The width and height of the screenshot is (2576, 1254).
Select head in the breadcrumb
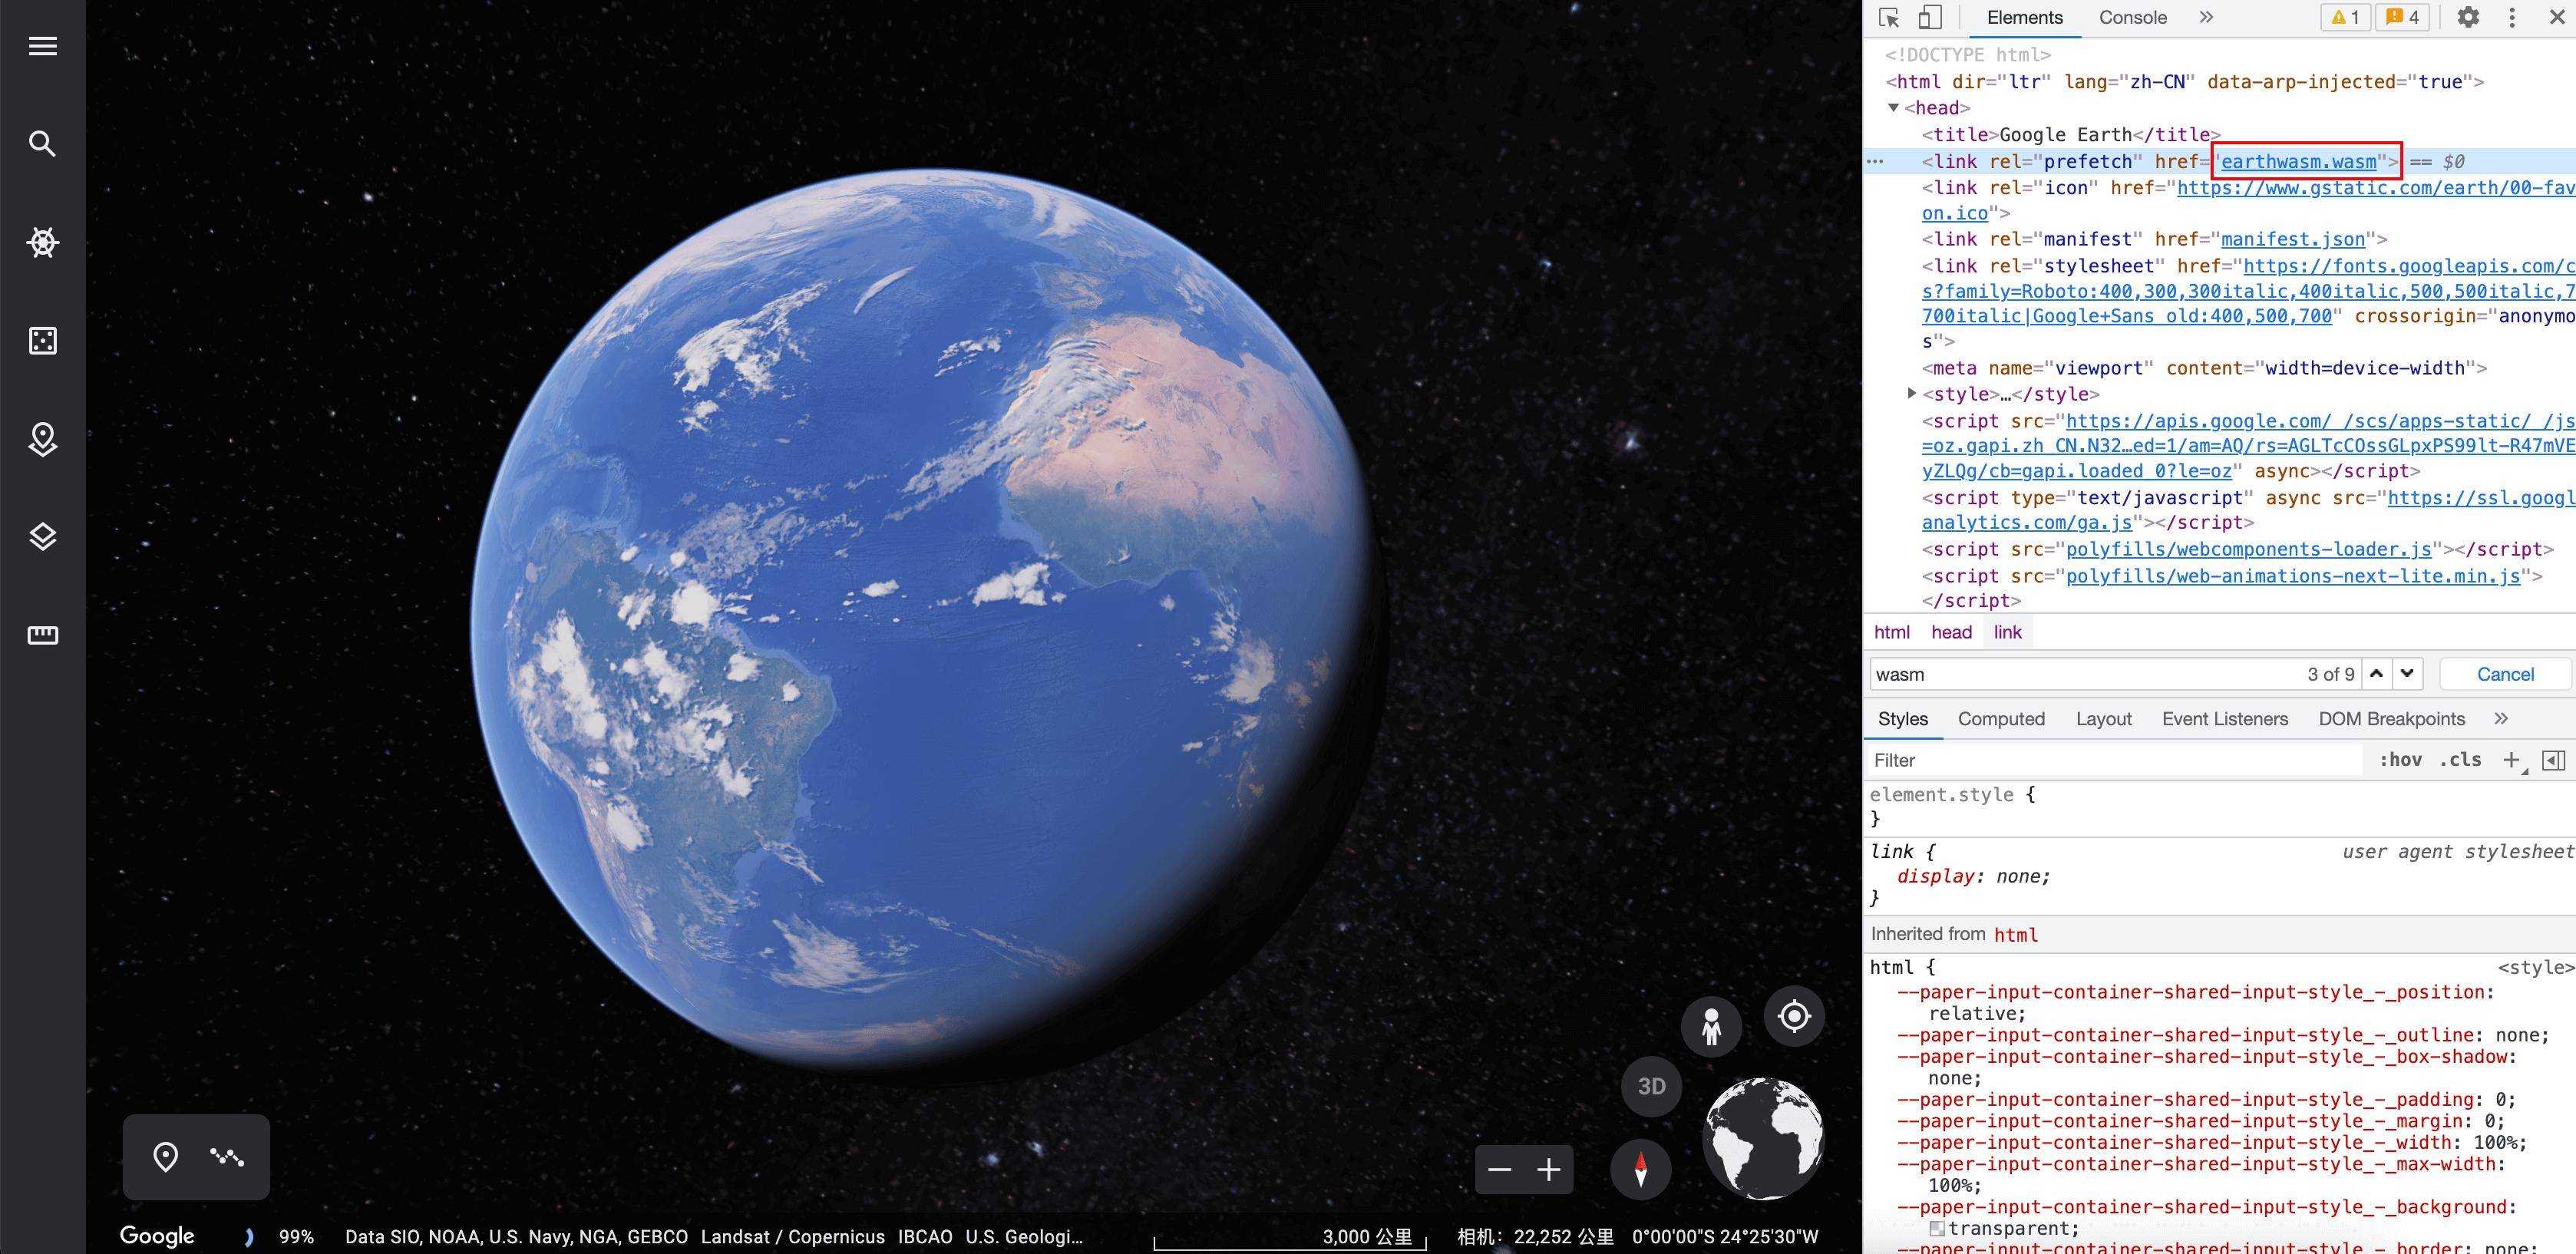1951,633
